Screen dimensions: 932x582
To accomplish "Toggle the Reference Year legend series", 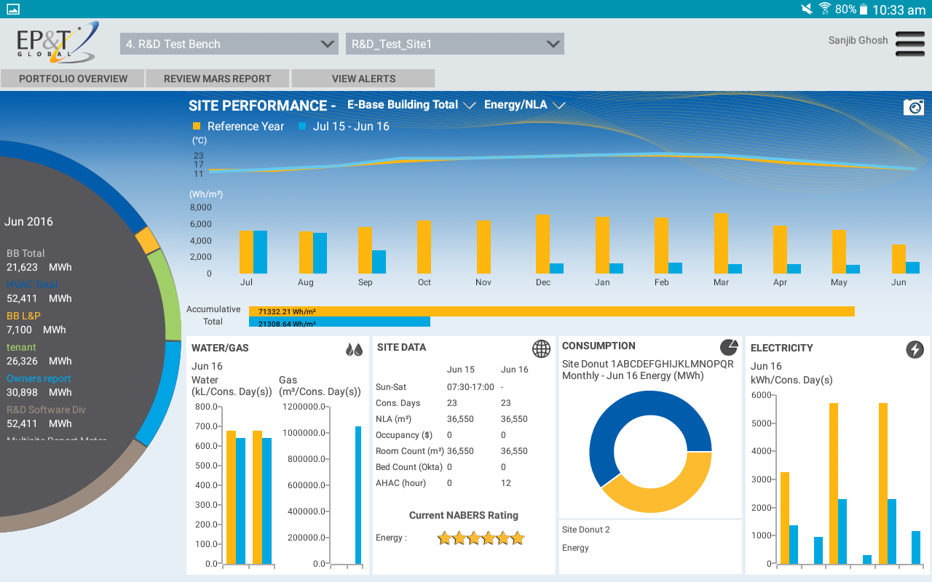I will pyautogui.click(x=238, y=127).
